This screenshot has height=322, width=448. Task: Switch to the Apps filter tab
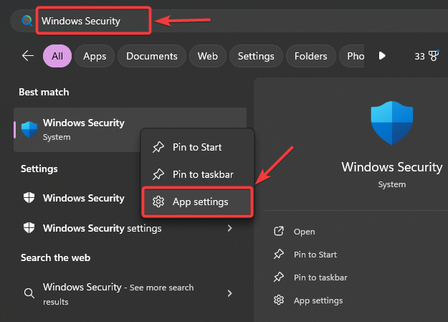[95, 56]
